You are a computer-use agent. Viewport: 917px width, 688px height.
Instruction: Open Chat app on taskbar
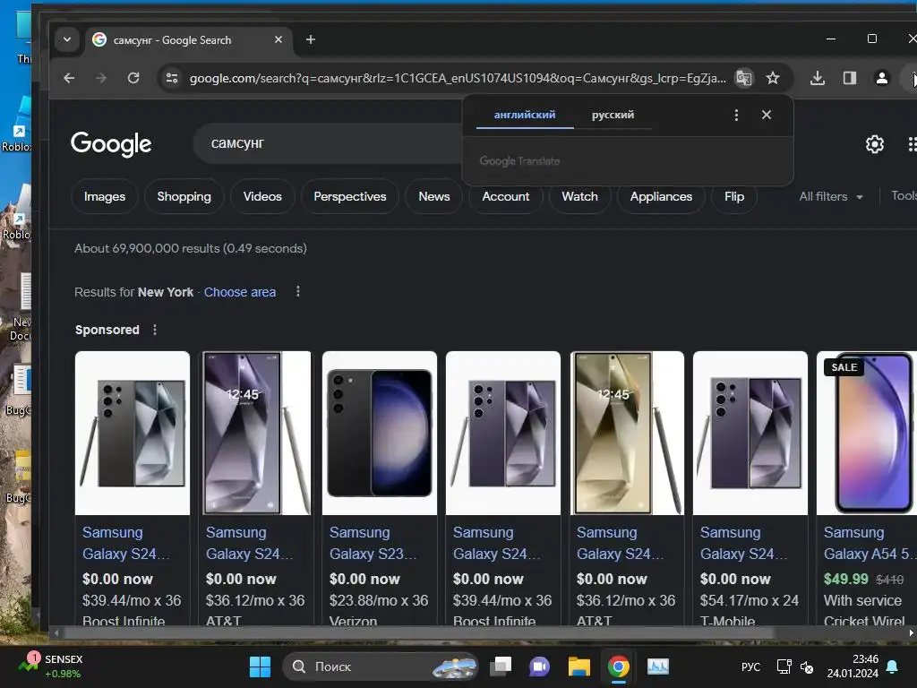[539, 666]
